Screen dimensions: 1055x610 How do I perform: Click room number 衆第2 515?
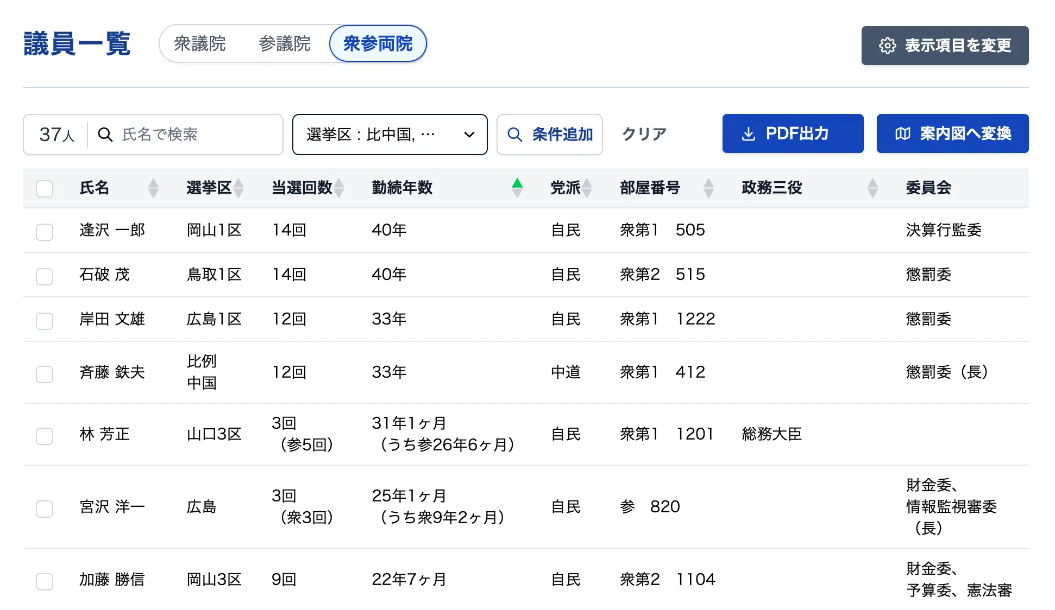(x=662, y=275)
